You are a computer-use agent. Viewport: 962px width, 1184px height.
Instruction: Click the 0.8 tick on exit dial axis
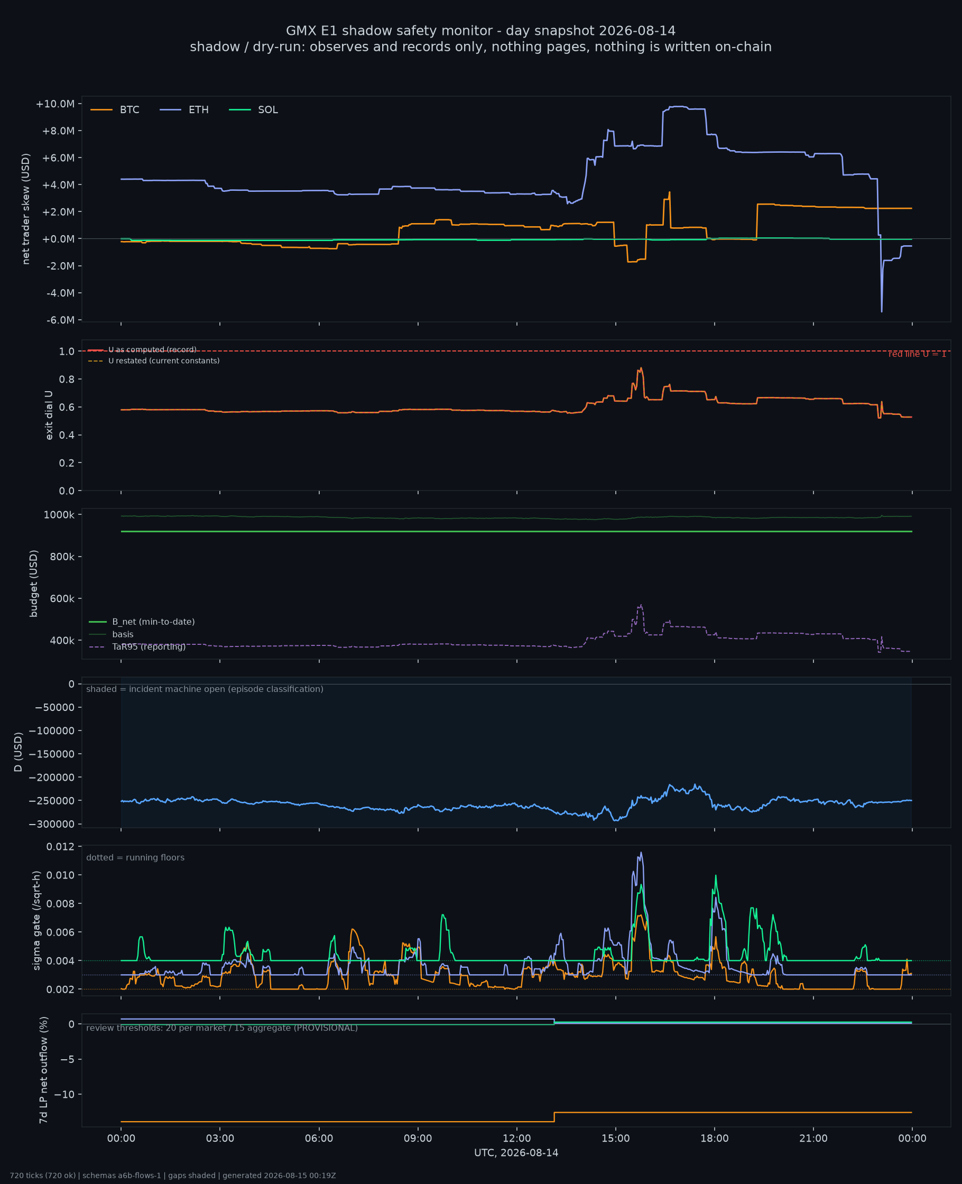pos(67,379)
